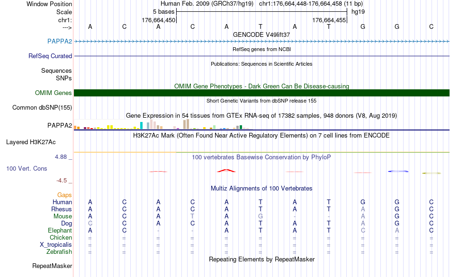Click the Common dbSNP(155) track label
This screenshot has width=450, height=277.
pos(42,108)
